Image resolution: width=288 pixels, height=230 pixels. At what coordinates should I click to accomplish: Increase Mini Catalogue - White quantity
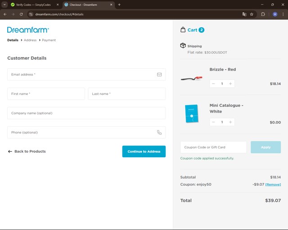pyautogui.click(x=230, y=122)
